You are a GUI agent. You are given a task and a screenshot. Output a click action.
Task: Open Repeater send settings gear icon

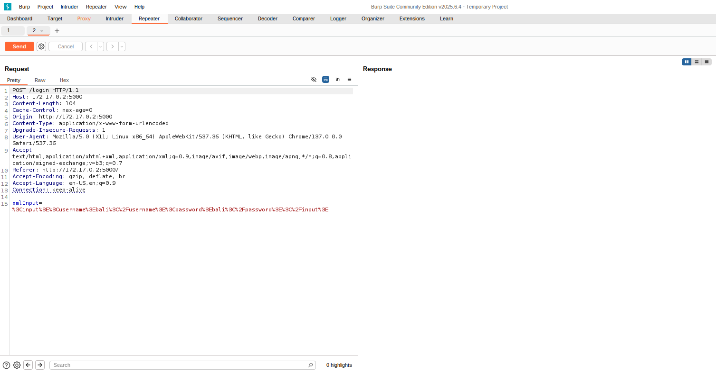tap(41, 46)
